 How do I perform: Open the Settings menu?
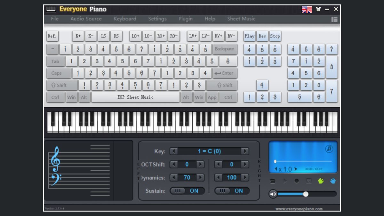[157, 19]
